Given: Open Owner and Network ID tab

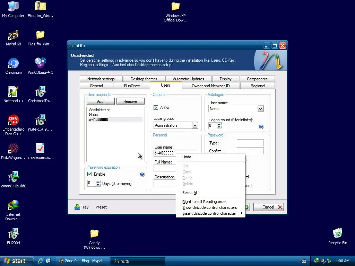Looking at the screenshot, I should (210, 86).
